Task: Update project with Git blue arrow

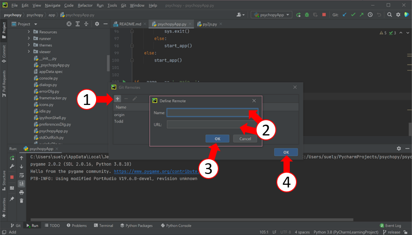Action: pyautogui.click(x=345, y=15)
